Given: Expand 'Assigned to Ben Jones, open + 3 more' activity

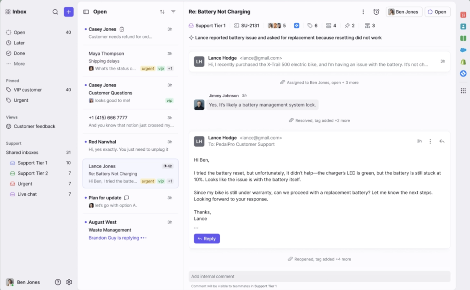Looking at the screenshot, I should click(x=319, y=82).
